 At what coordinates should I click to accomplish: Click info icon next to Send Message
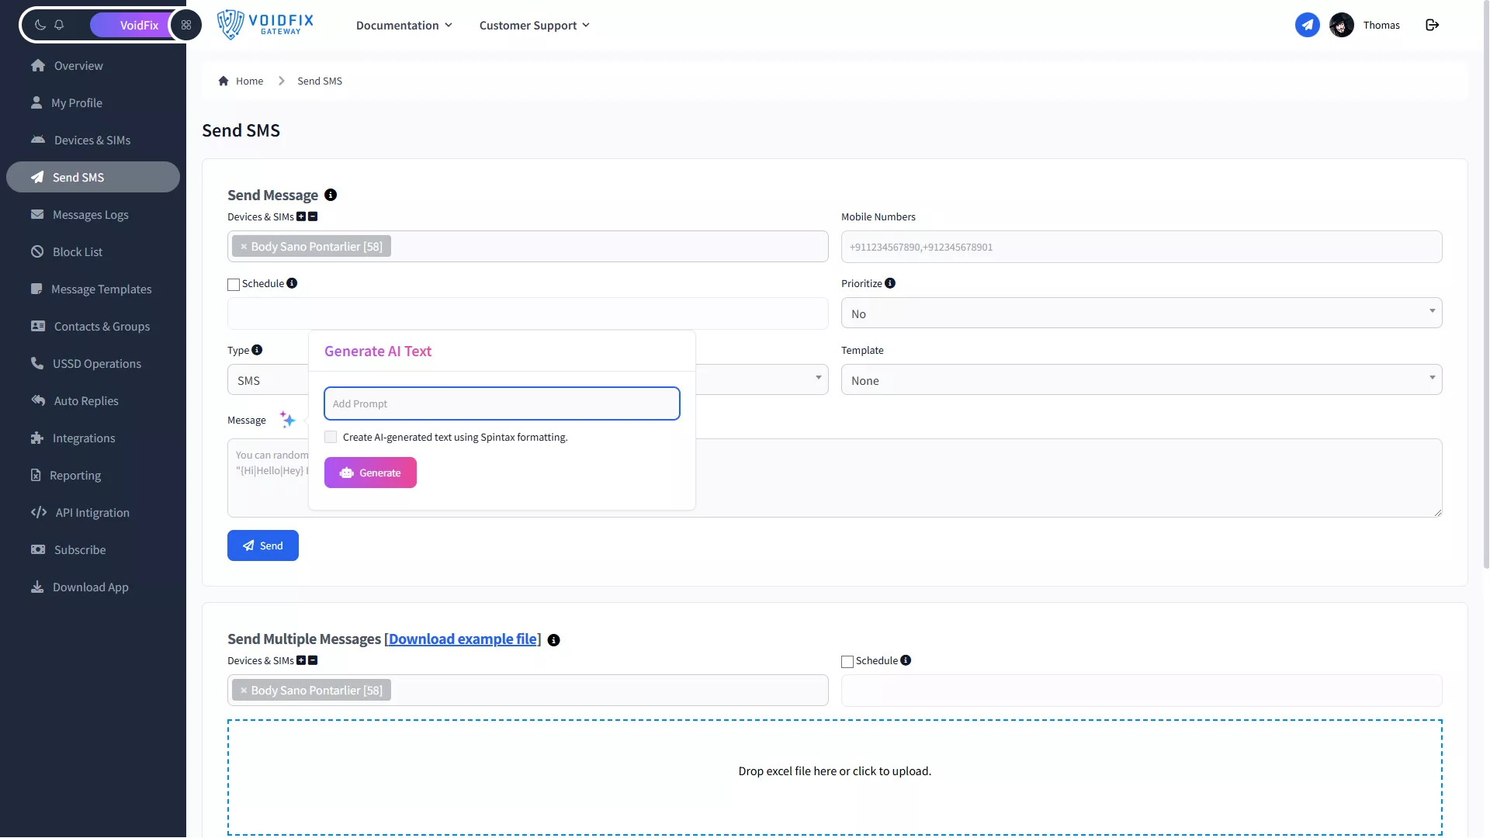[331, 195]
